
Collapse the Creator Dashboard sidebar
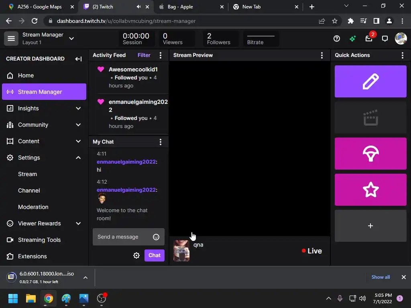click(x=78, y=59)
